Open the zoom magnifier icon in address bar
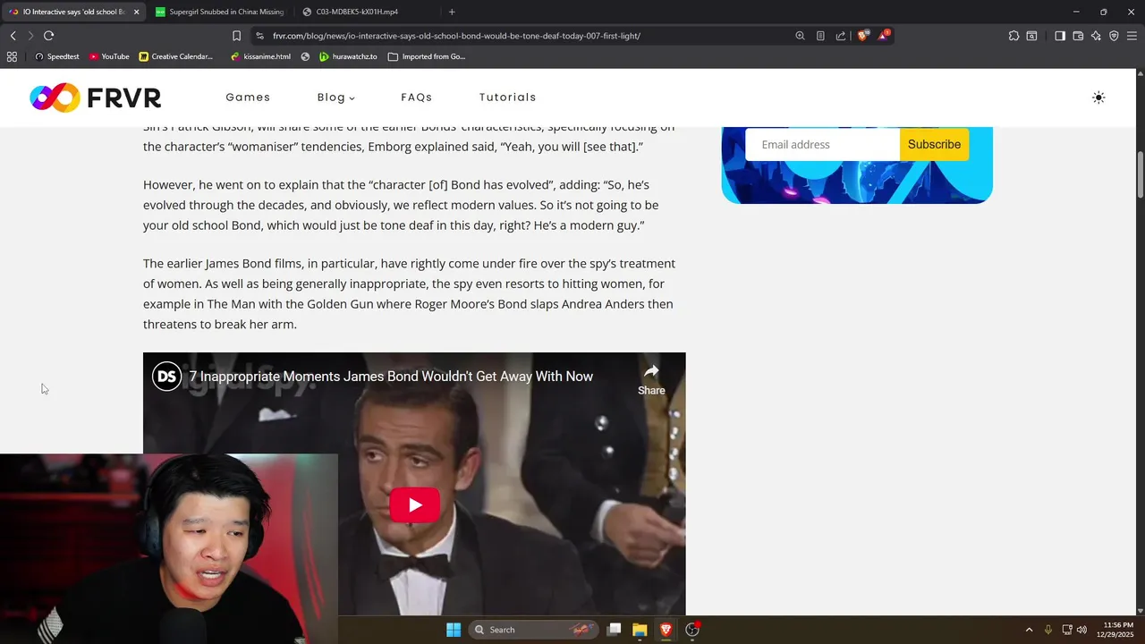 point(800,36)
